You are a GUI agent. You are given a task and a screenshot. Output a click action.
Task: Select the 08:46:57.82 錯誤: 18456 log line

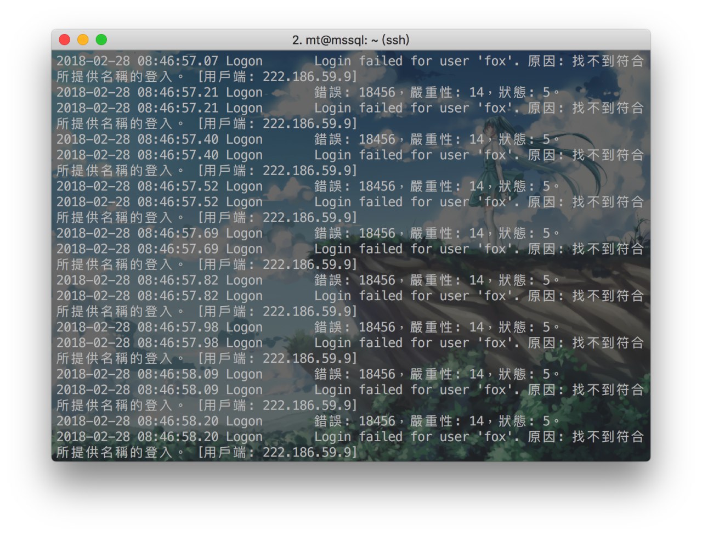coord(308,280)
